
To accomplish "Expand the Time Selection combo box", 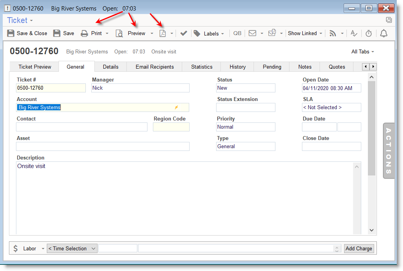I will pyautogui.click(x=72, y=248).
